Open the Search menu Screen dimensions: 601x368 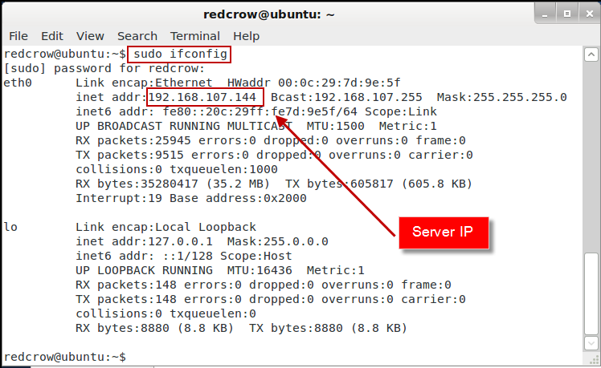(x=137, y=36)
